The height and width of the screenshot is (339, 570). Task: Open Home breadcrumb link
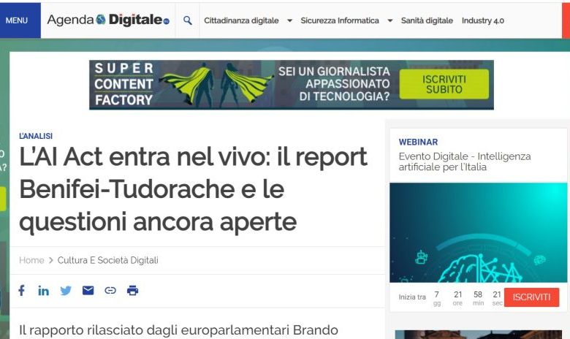[31, 260]
